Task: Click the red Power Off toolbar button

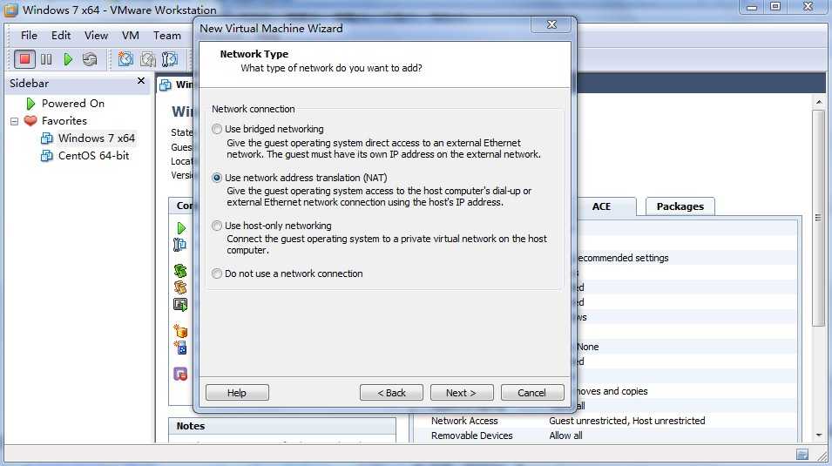Action: (24, 59)
